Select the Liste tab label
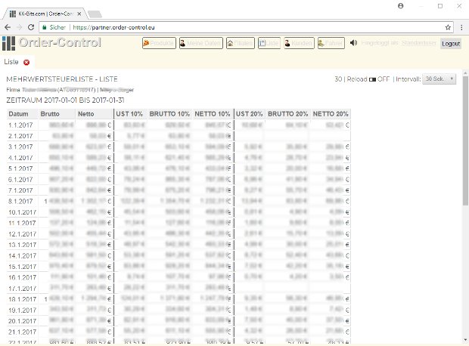469x346 pixels. (11, 62)
